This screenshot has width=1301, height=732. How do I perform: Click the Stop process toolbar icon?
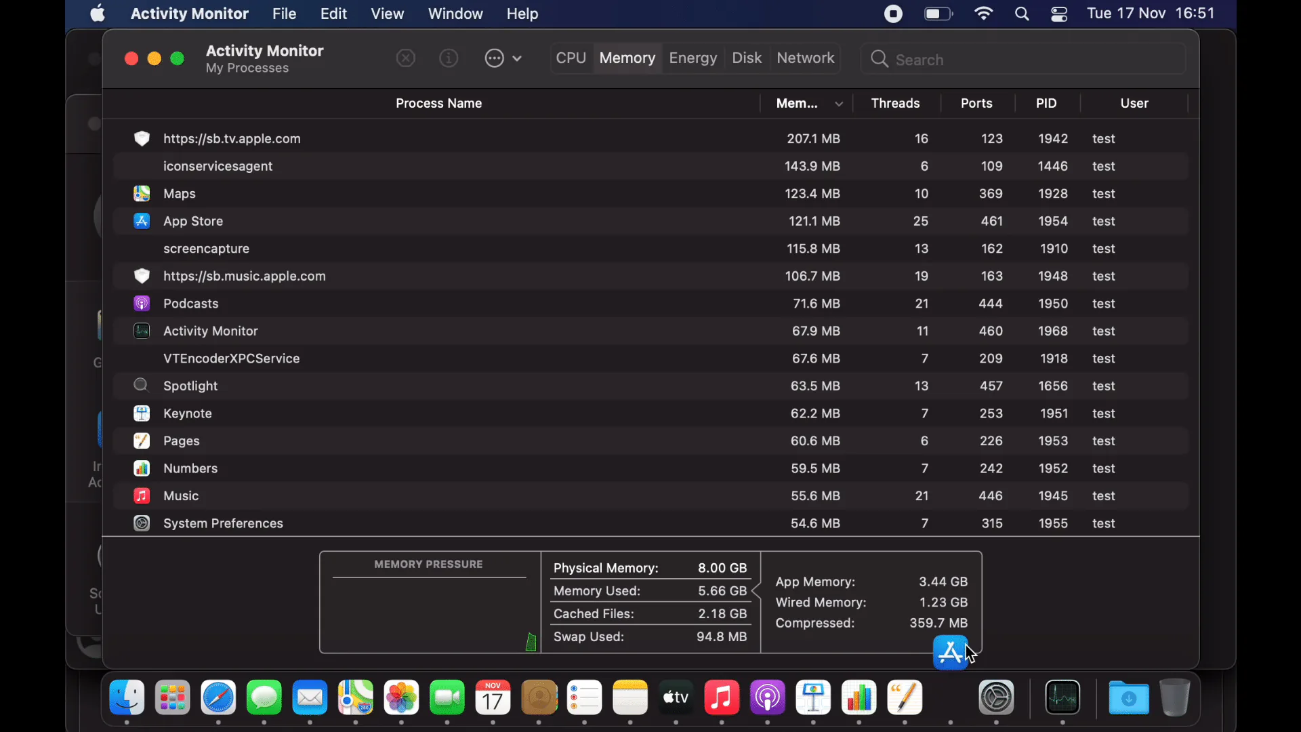(x=405, y=58)
